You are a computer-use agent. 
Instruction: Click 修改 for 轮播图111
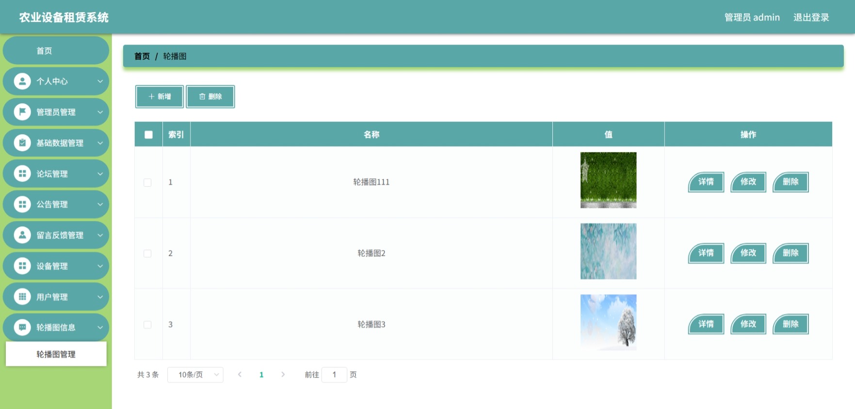[748, 182]
